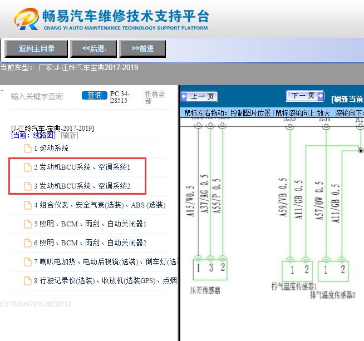Click document icon of 6 照明、BCM entry

pyautogui.click(x=28, y=243)
